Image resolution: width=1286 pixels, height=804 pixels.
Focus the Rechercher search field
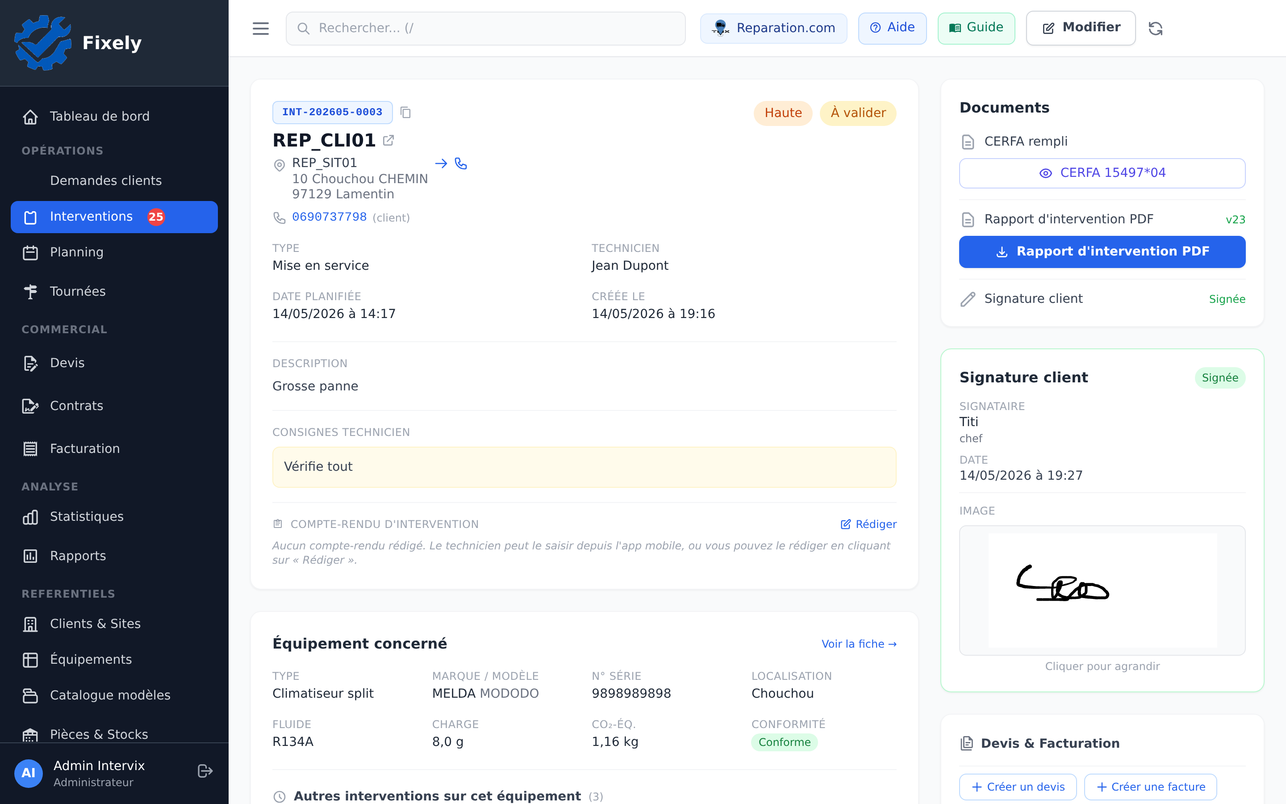486,28
